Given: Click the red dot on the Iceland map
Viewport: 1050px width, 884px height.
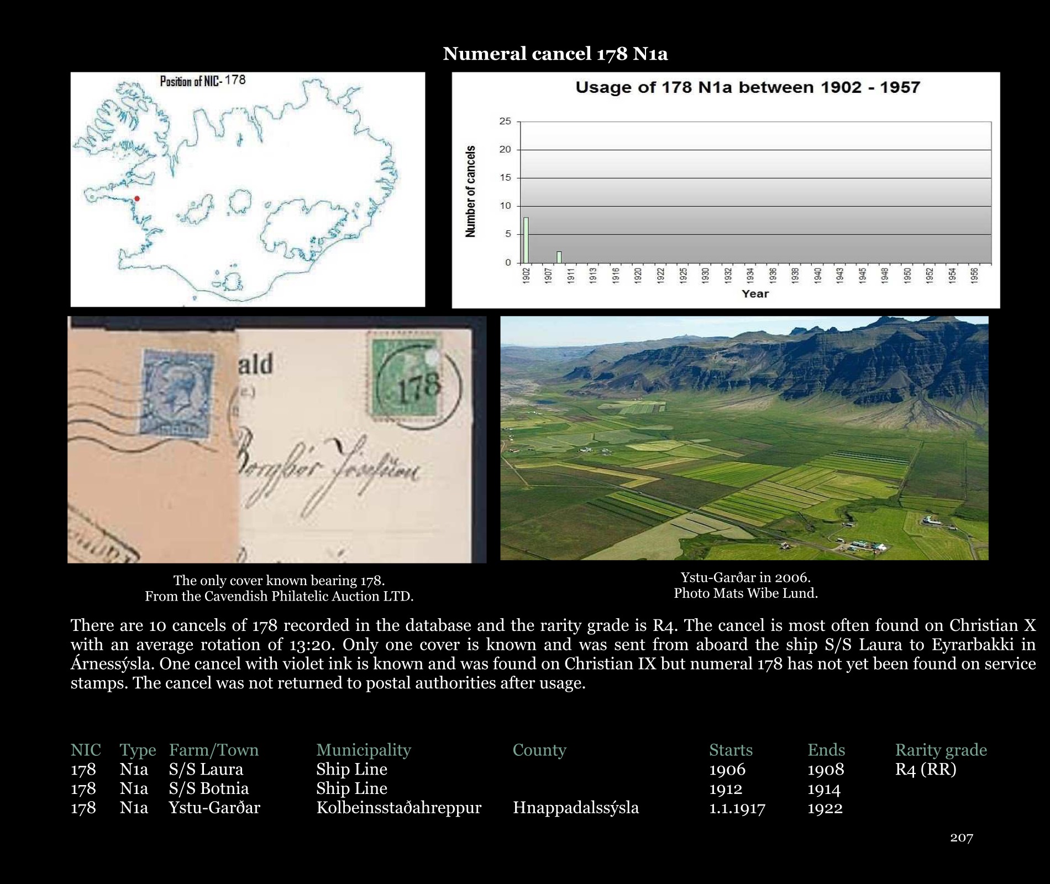Looking at the screenshot, I should (x=137, y=198).
